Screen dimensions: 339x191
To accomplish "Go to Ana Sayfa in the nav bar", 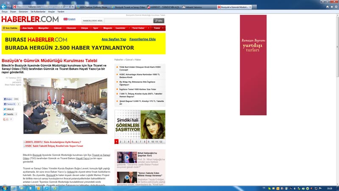I will coord(28,28).
